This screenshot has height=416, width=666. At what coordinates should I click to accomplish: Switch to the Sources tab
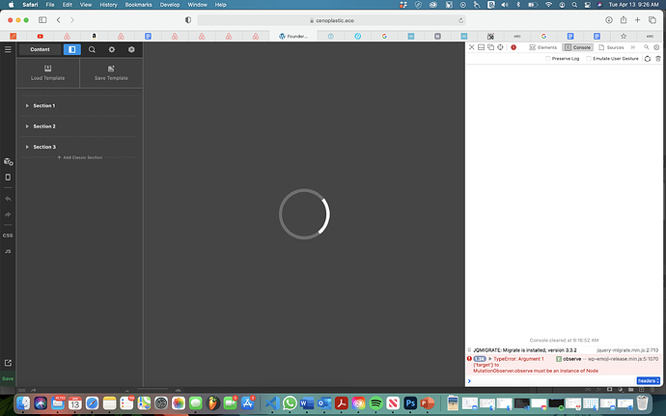(611, 47)
